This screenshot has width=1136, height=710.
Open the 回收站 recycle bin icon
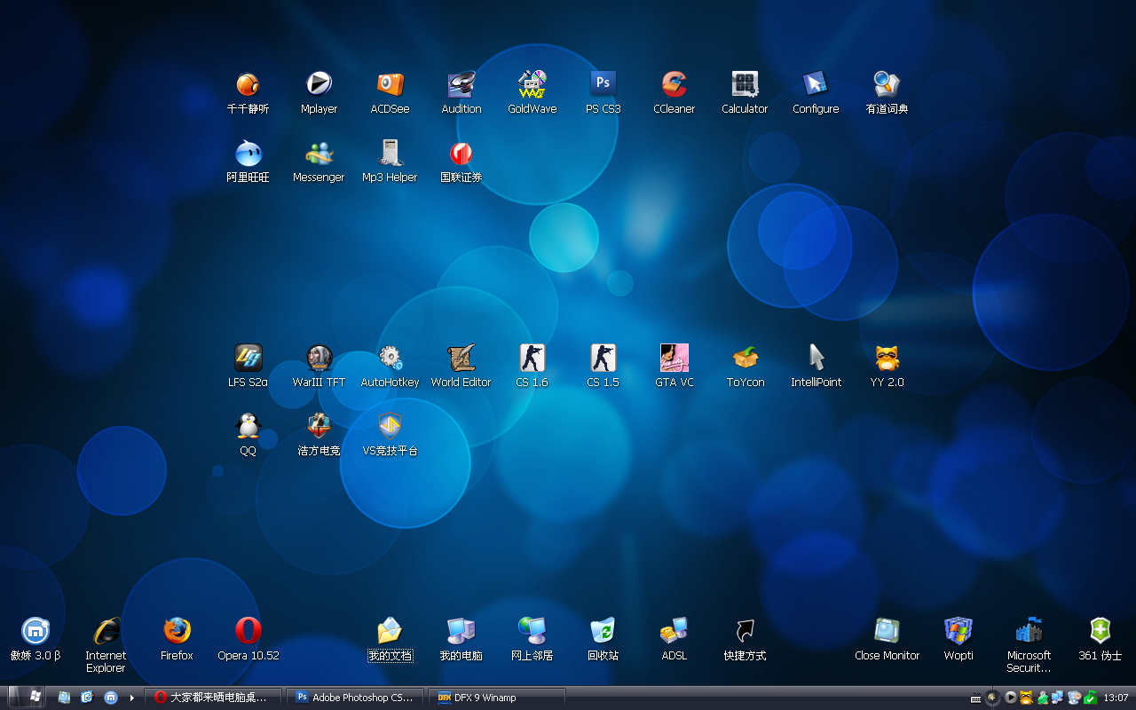point(603,640)
